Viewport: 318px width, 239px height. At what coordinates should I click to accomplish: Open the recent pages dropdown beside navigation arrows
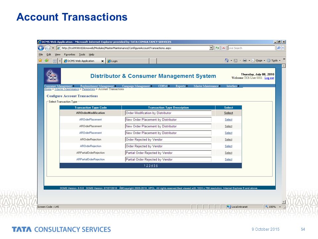(x=53, y=48)
